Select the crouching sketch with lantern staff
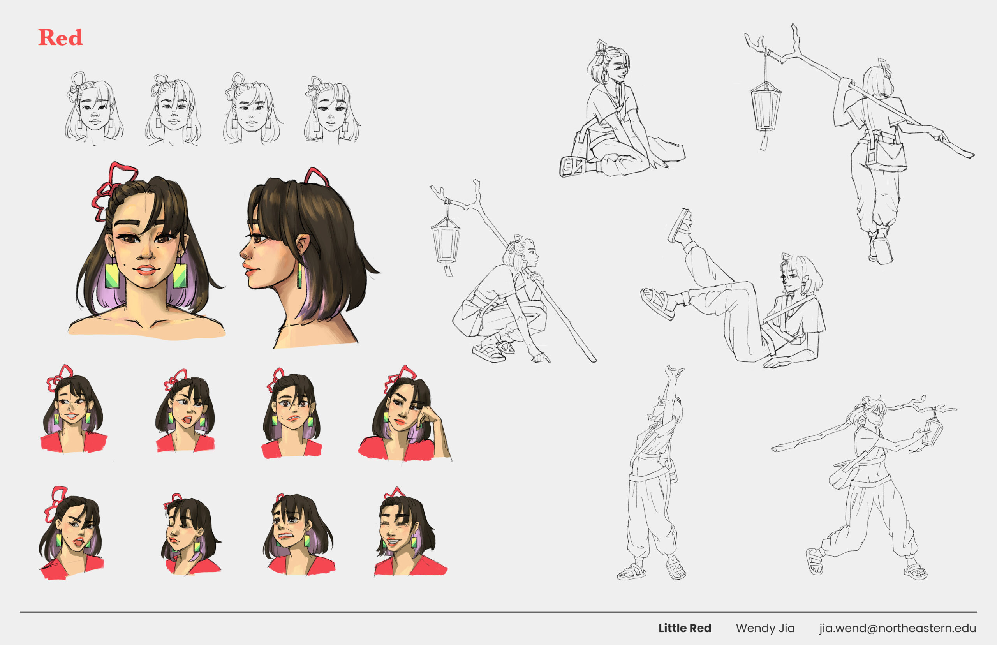 [513, 271]
